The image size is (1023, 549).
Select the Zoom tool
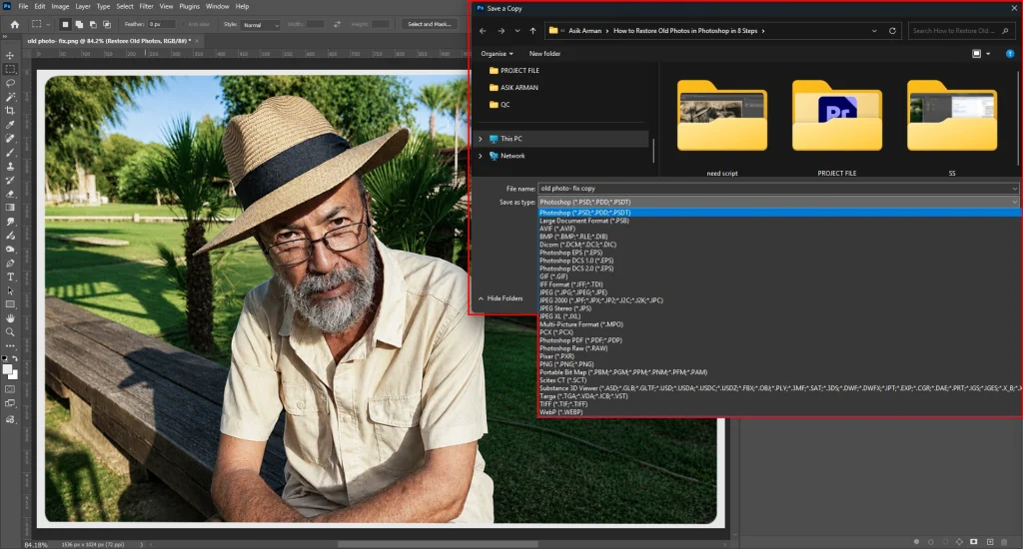pyautogui.click(x=10, y=331)
